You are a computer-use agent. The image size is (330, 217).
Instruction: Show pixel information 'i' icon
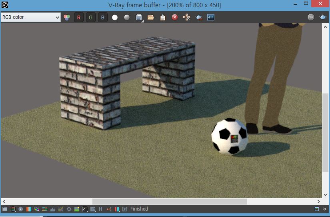click(x=21, y=209)
